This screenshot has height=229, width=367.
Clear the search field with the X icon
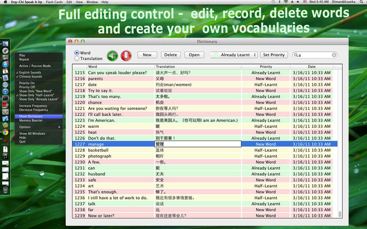coord(334,55)
